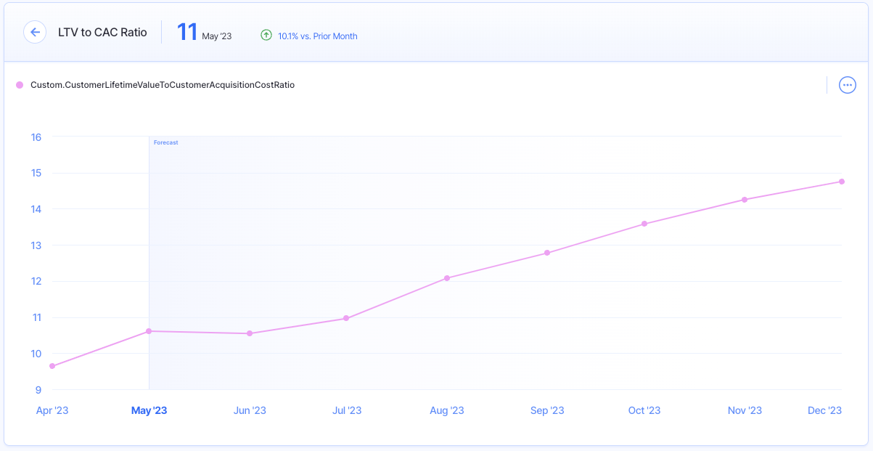The image size is (873, 451).
Task: Click the green upward trend arrow icon
Action: 266,35
